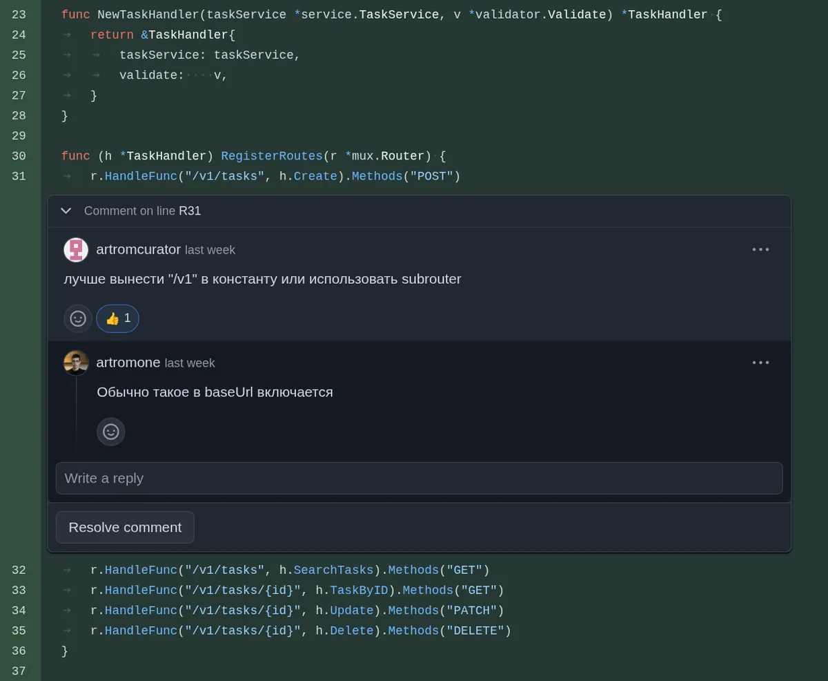The height and width of the screenshot is (681, 828).
Task: Click the "PATCH" method string
Action: [x=472, y=611]
